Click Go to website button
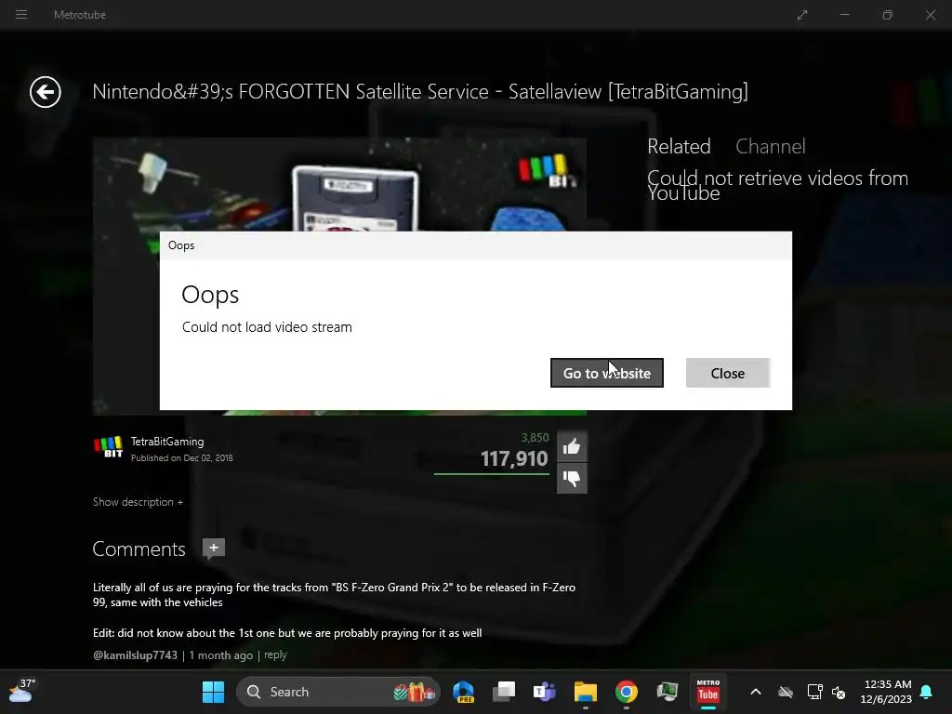The height and width of the screenshot is (714, 952). (x=606, y=373)
